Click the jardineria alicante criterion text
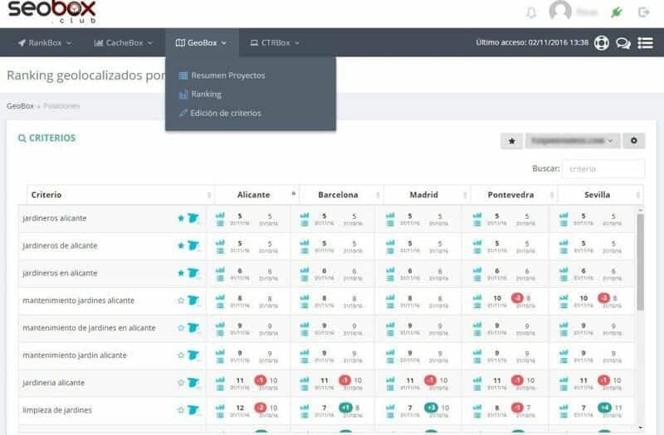The height and width of the screenshot is (435, 664). tap(53, 383)
